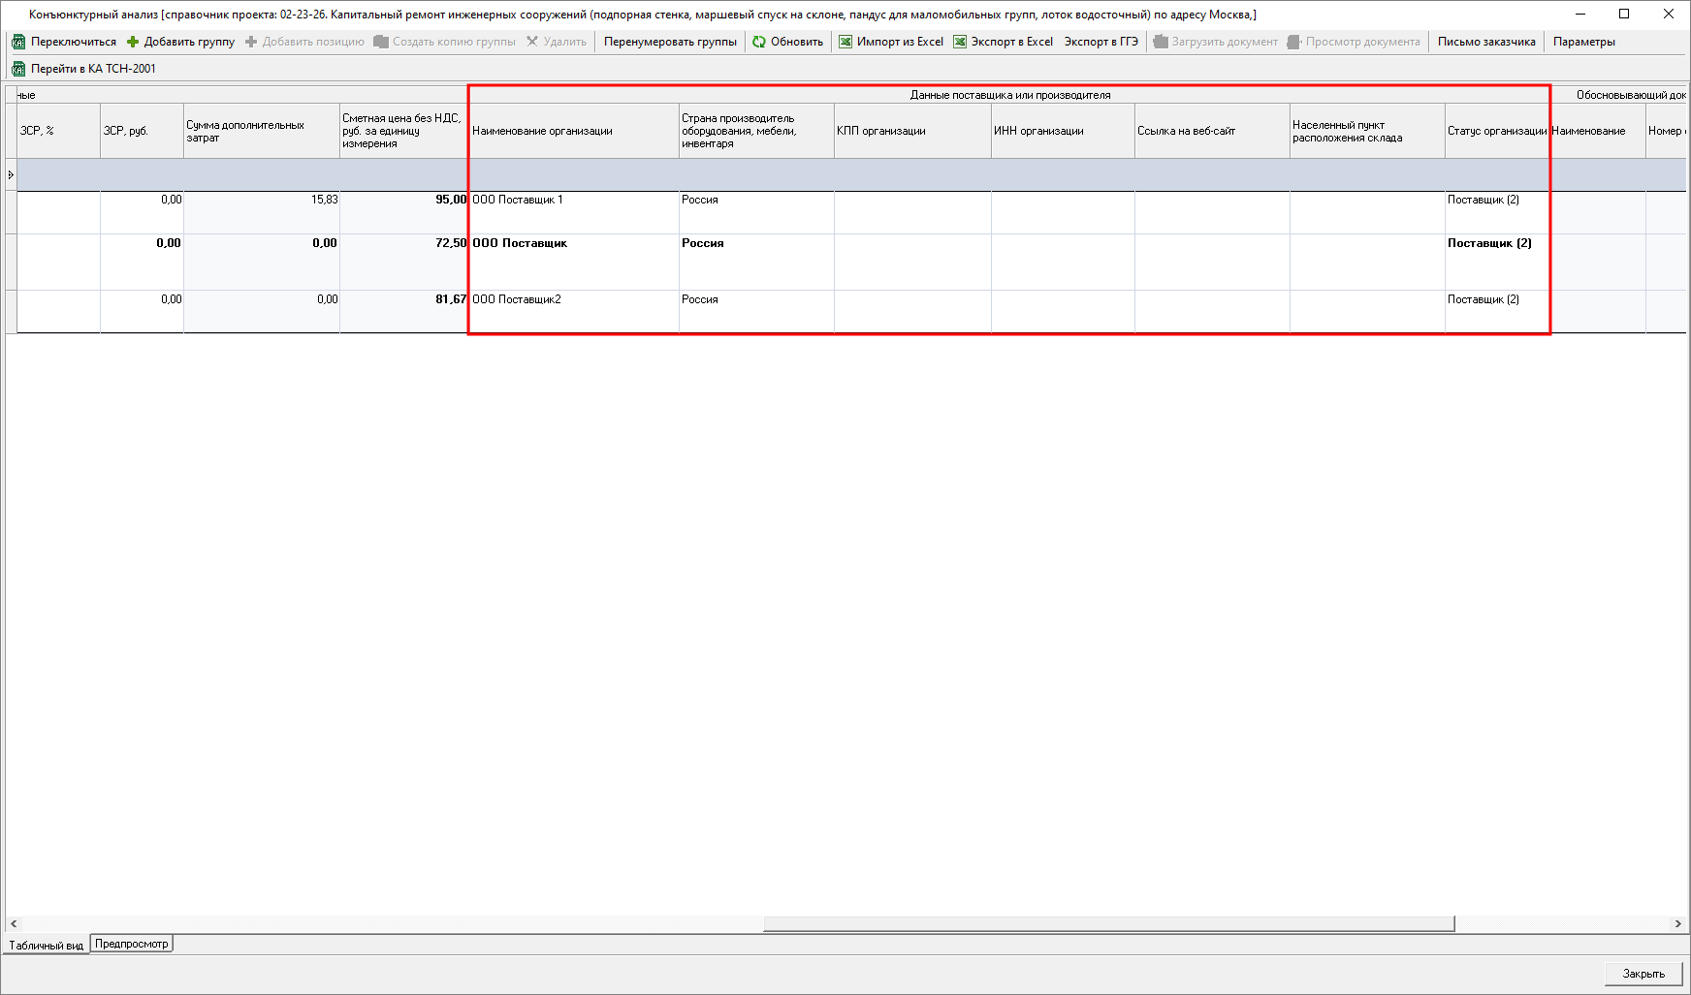Click the Переключиться toolbar icon
This screenshot has height=995, width=1691.
point(18,42)
